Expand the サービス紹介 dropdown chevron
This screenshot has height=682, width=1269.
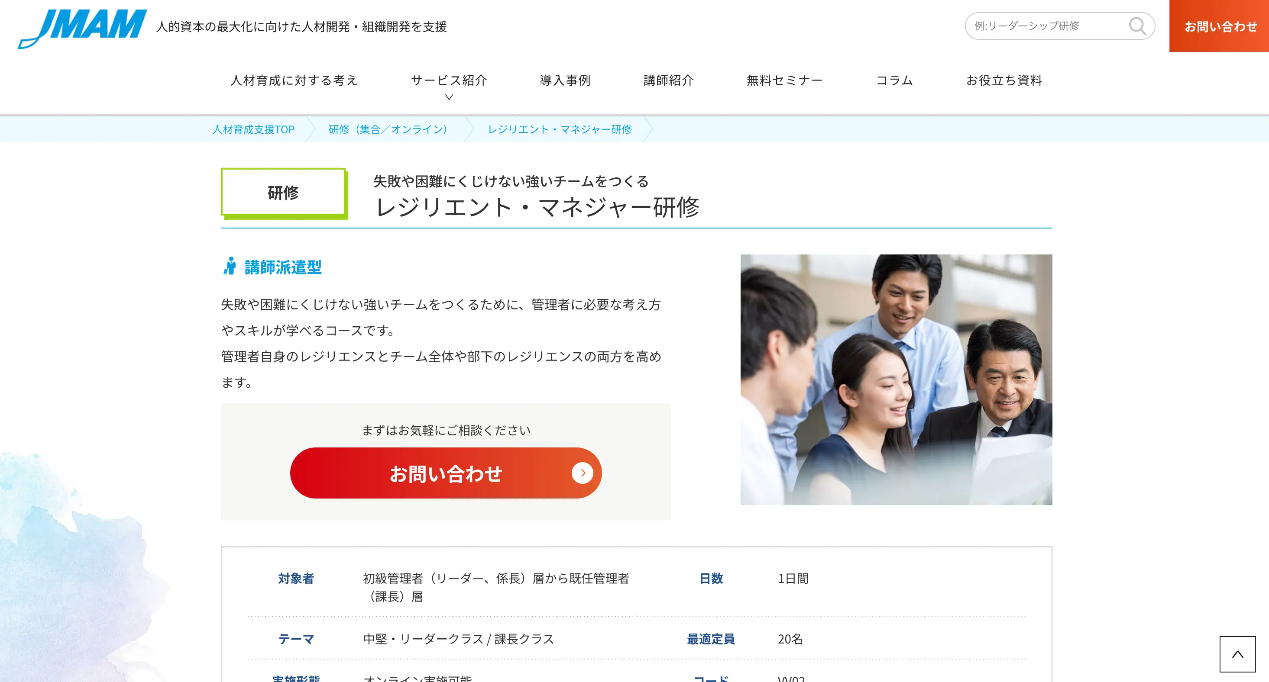pos(449,97)
